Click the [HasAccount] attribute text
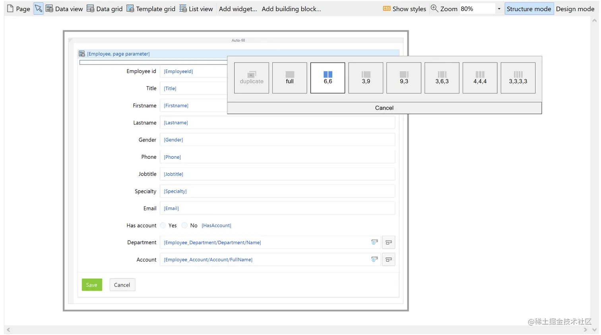 coord(216,225)
